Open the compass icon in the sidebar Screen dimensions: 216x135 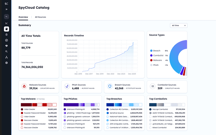(6, 40)
